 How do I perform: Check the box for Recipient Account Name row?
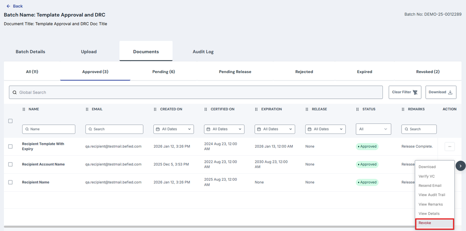click(10, 164)
